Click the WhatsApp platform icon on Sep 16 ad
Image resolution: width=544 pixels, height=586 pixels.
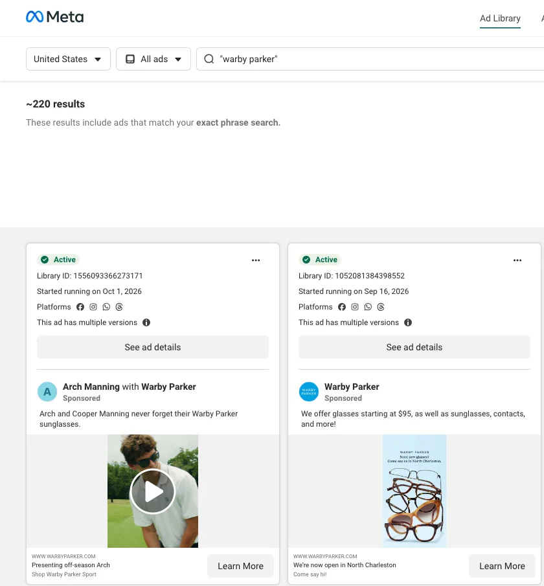[x=368, y=307]
